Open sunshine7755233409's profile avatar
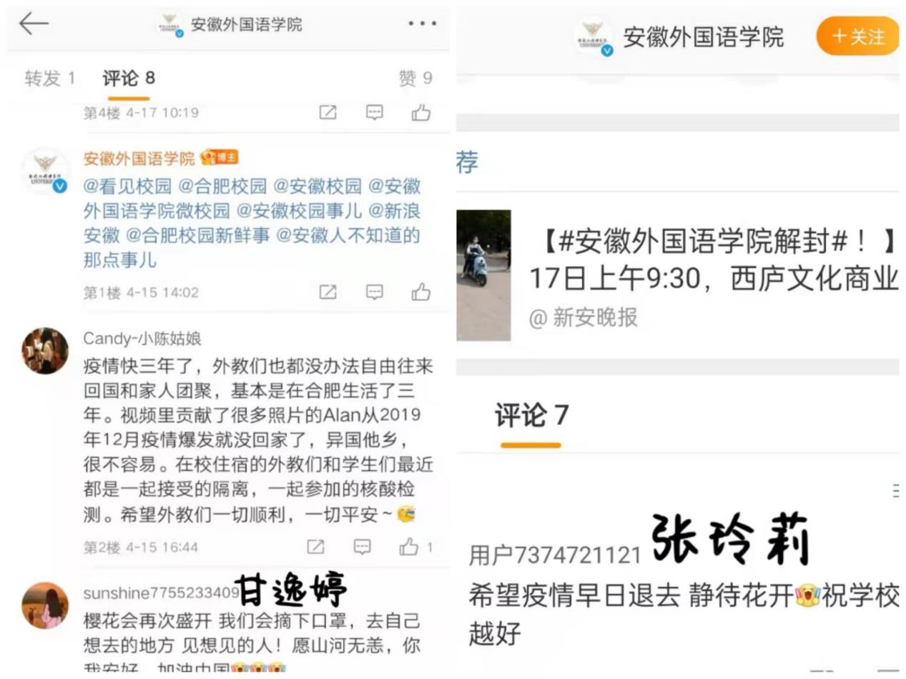 pyautogui.click(x=45, y=605)
